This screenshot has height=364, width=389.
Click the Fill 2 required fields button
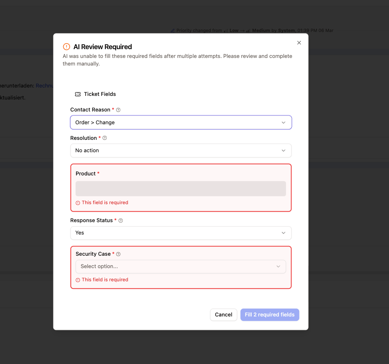click(270, 314)
